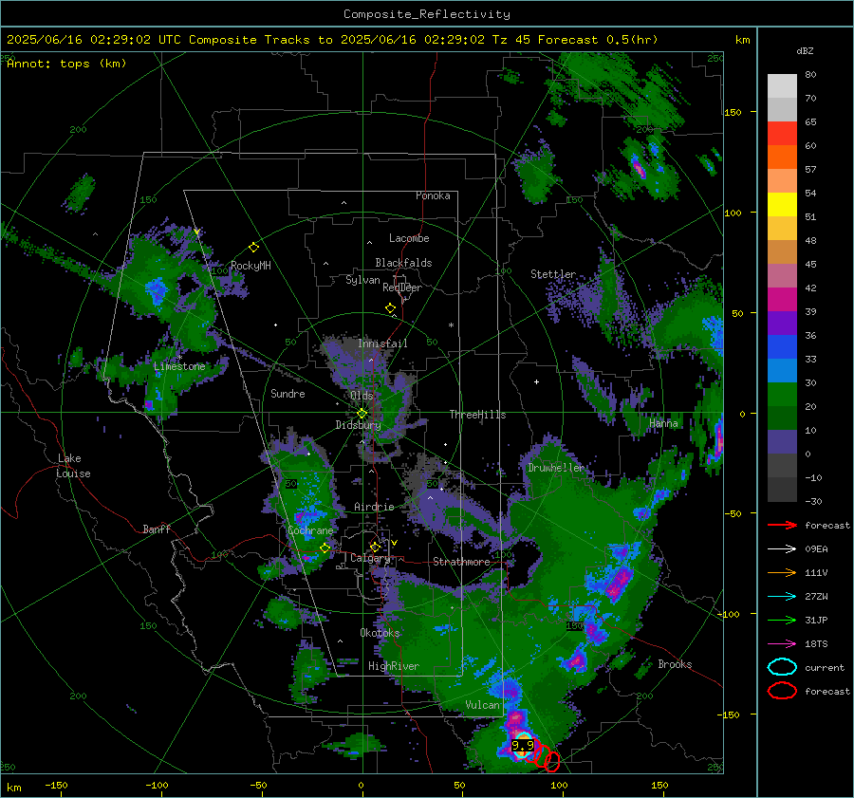The image size is (854, 798).
Task: Click the Okotoks city label
Action: pos(380,633)
